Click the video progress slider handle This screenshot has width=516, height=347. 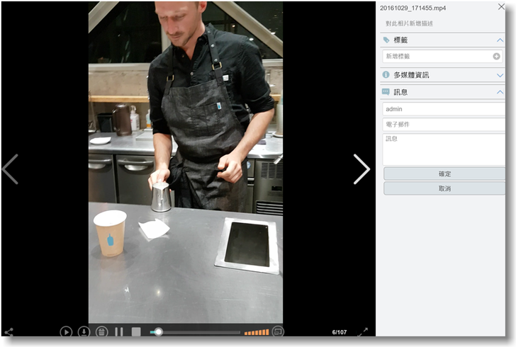point(158,332)
